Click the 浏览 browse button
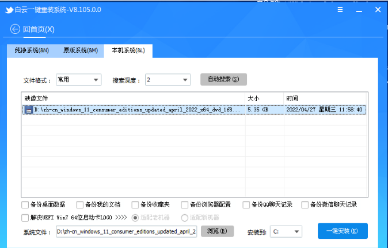 point(217,231)
